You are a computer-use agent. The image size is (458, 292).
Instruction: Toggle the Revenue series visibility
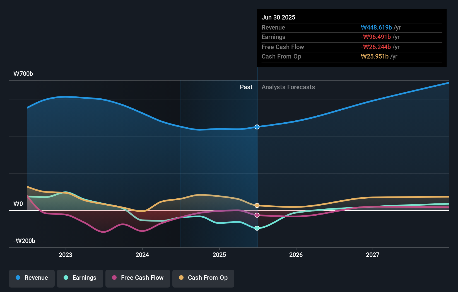(x=32, y=278)
